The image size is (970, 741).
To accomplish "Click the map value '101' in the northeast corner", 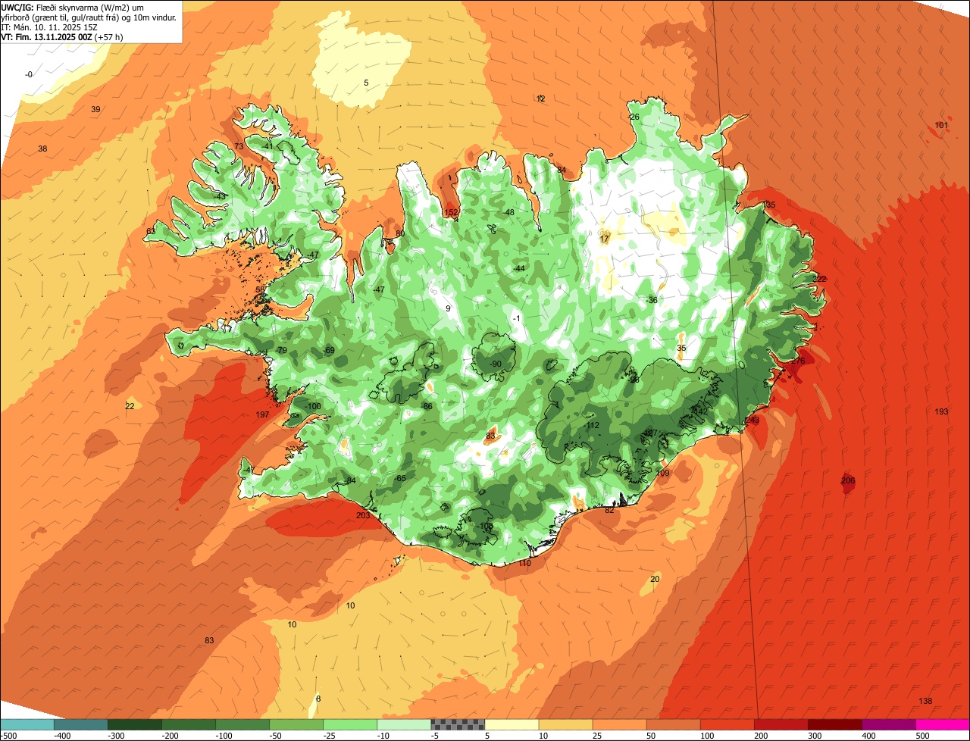I will click(x=941, y=125).
